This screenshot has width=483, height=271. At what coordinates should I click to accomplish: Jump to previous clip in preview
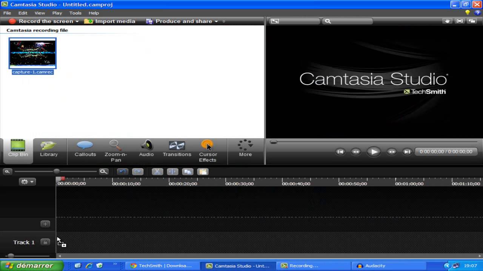coord(340,152)
